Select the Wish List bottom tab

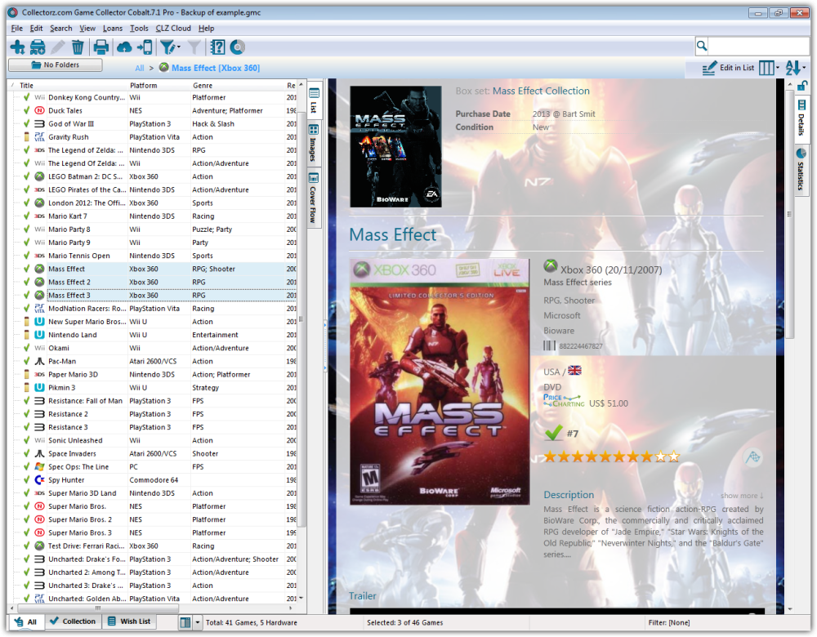tap(129, 621)
